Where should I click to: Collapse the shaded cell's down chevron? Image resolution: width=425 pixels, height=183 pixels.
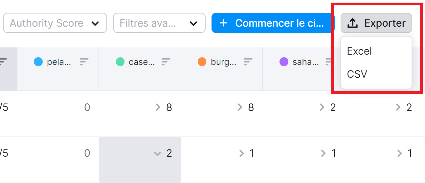click(x=158, y=153)
